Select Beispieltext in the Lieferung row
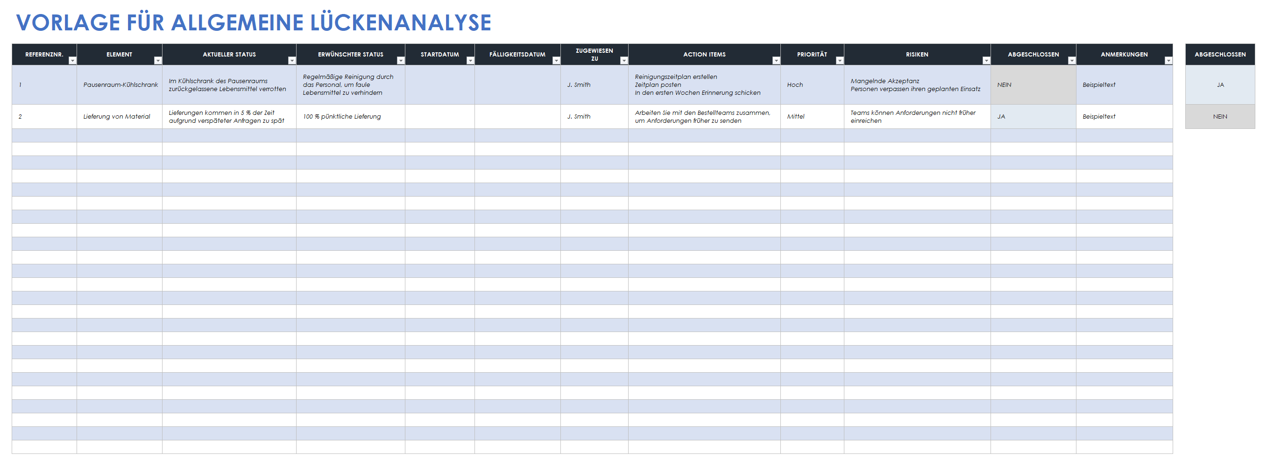The image size is (1267, 467). tap(1125, 116)
